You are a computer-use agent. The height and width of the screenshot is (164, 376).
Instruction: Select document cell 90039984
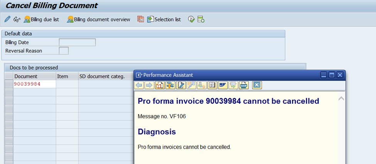coord(35,84)
